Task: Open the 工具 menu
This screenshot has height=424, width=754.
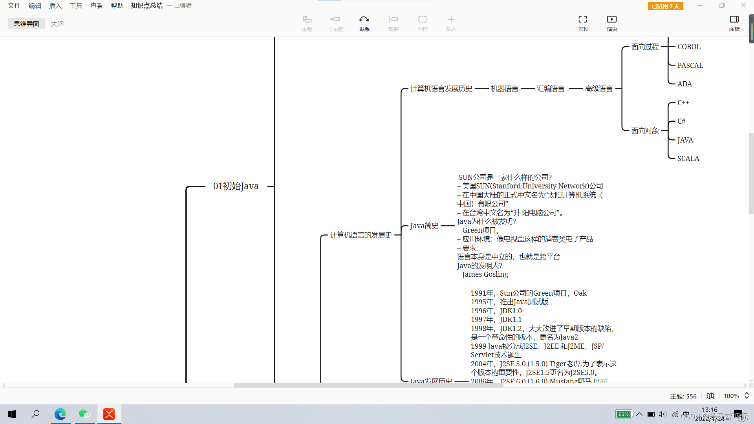Action: click(76, 5)
